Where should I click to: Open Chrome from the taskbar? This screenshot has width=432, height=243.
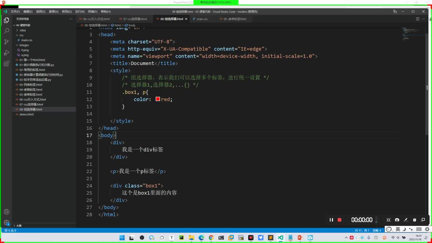click(211, 238)
